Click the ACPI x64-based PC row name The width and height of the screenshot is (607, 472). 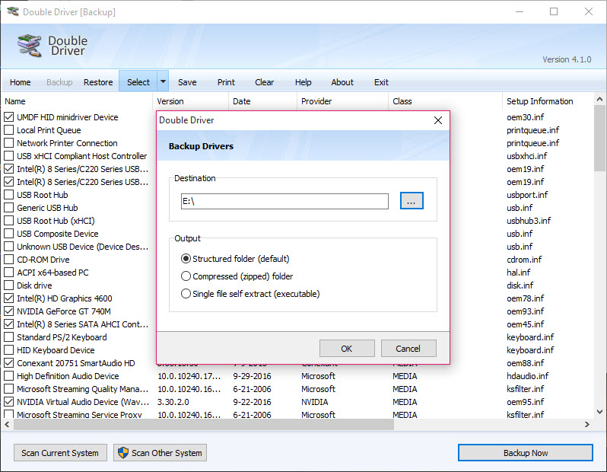(x=52, y=273)
